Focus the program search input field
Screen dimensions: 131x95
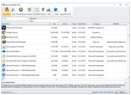16,18
